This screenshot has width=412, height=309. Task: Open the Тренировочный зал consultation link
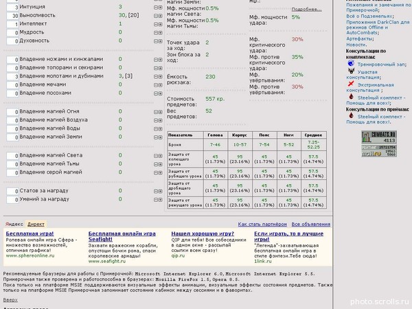tap(381, 65)
